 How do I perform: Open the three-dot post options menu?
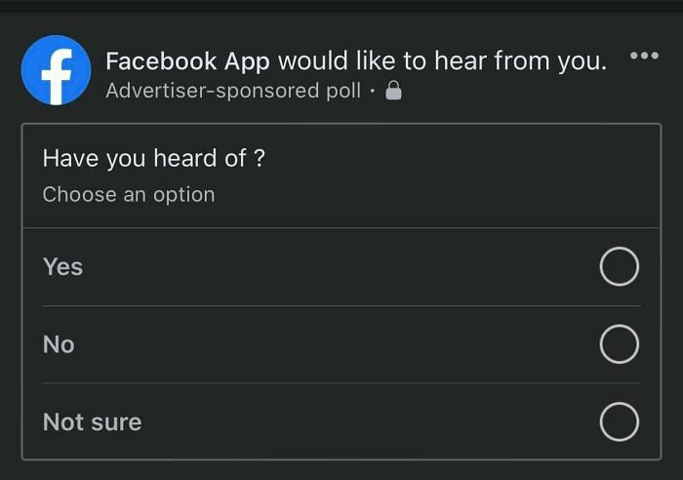(644, 56)
